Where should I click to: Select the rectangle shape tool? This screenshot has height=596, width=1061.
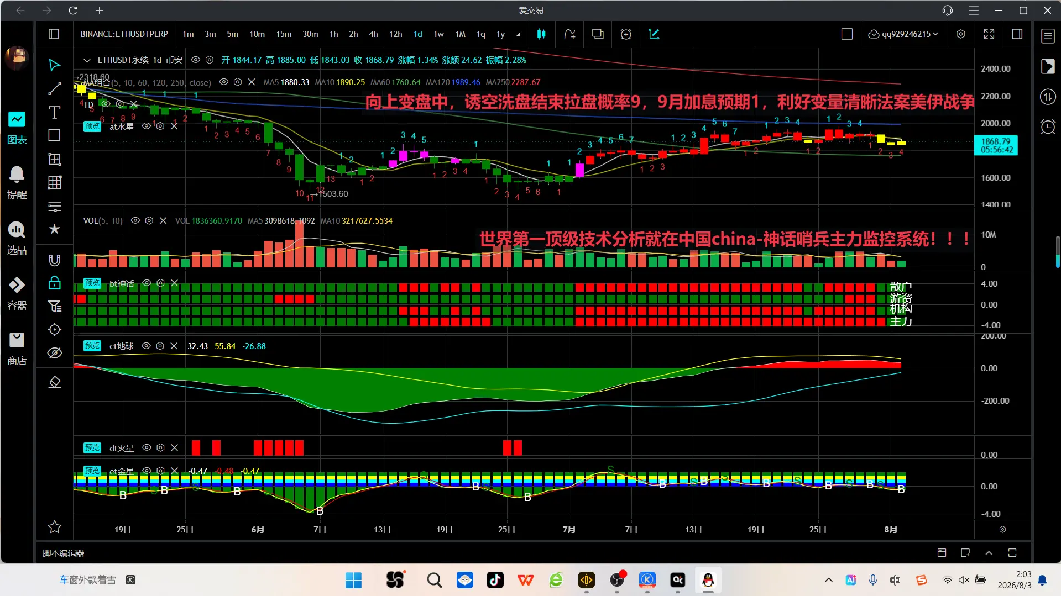pyautogui.click(x=54, y=136)
